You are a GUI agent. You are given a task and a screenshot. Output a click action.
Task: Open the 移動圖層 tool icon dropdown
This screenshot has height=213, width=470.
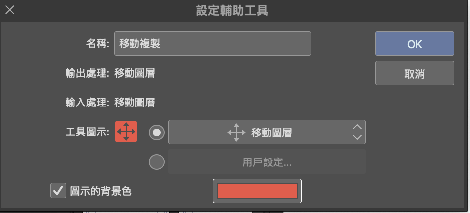point(267,132)
